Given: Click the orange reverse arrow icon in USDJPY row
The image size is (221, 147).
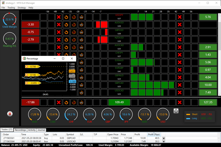Looking at the screenshot, I should point(66,17).
